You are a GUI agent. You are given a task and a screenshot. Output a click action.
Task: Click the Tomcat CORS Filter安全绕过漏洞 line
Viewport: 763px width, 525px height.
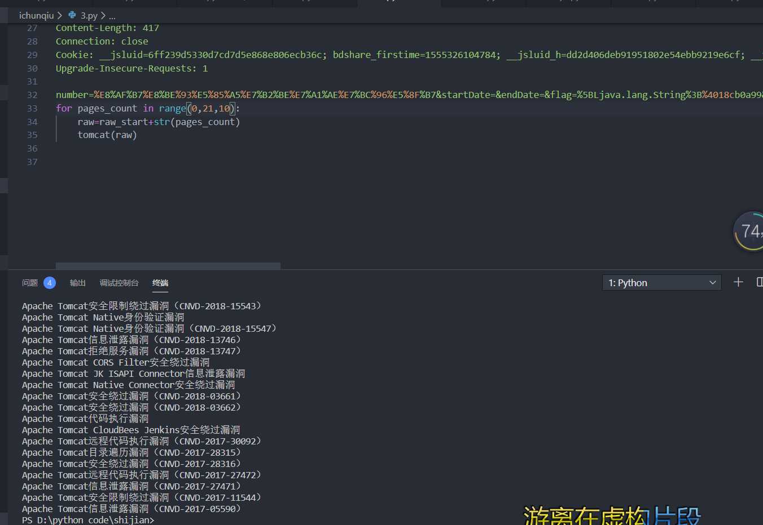pyautogui.click(x=116, y=362)
